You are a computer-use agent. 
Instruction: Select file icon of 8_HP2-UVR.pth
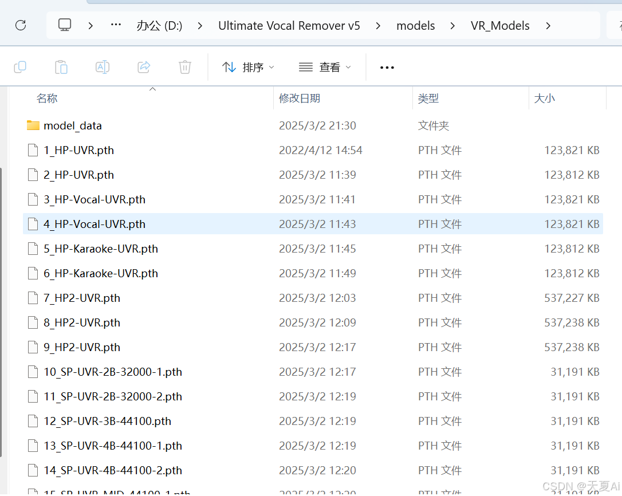33,322
